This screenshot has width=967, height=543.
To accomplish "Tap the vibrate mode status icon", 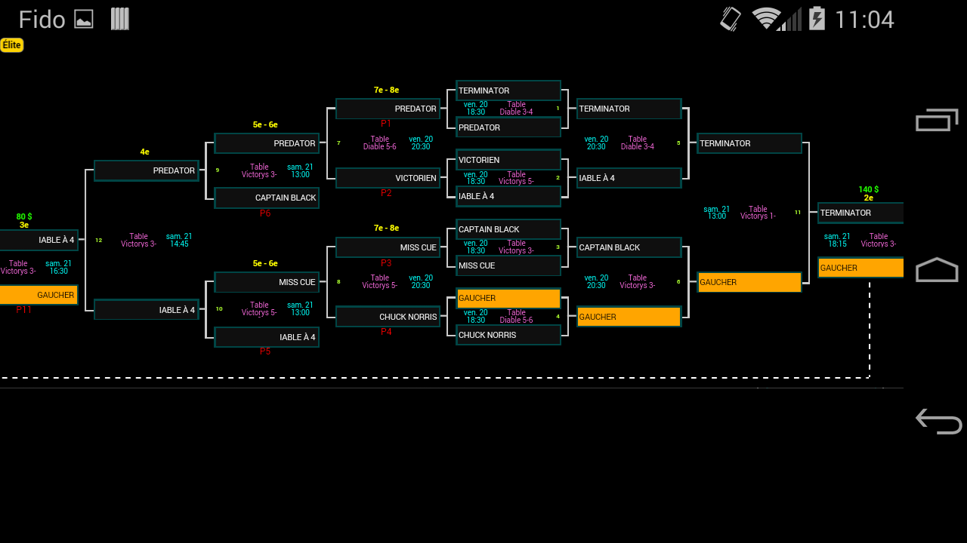I will [x=731, y=19].
